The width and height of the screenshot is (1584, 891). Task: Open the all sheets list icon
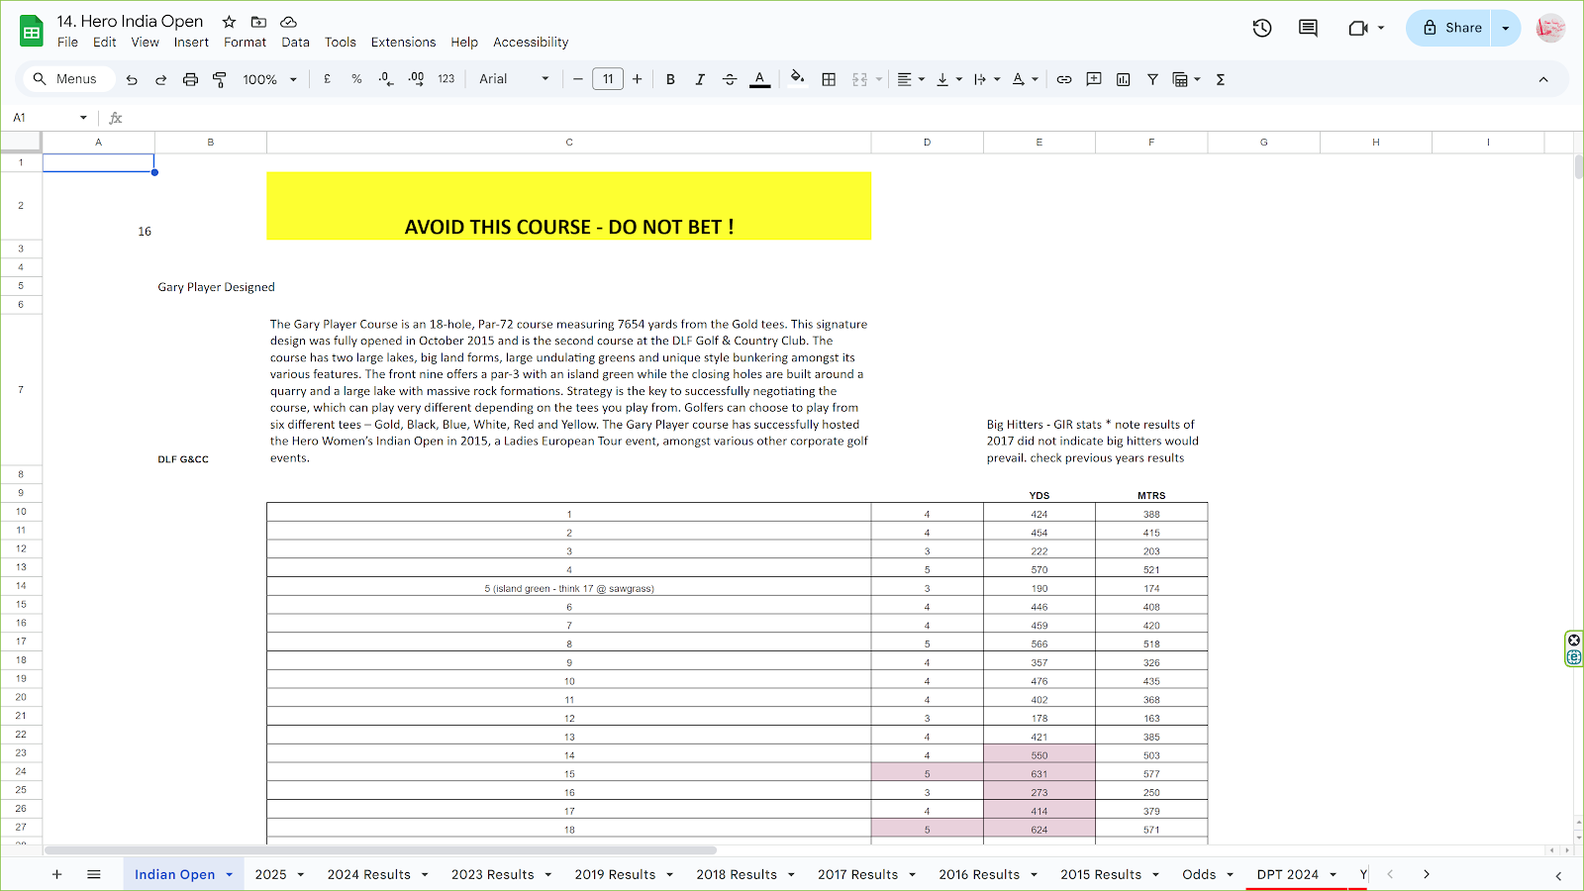point(94,874)
